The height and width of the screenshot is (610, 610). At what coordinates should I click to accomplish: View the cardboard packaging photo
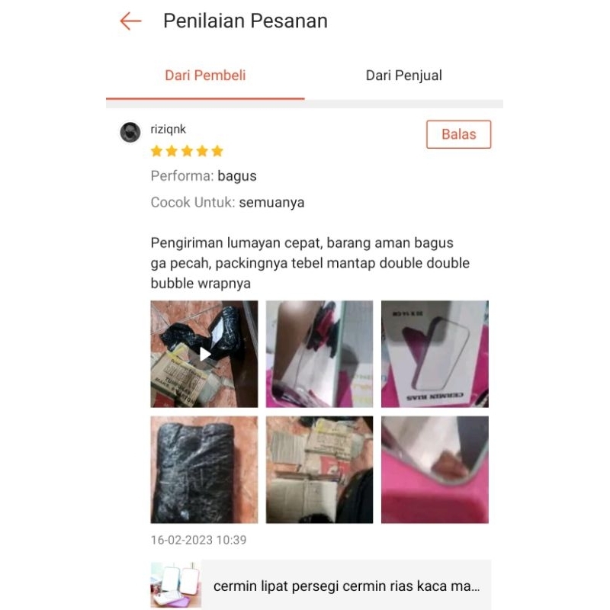coord(319,470)
